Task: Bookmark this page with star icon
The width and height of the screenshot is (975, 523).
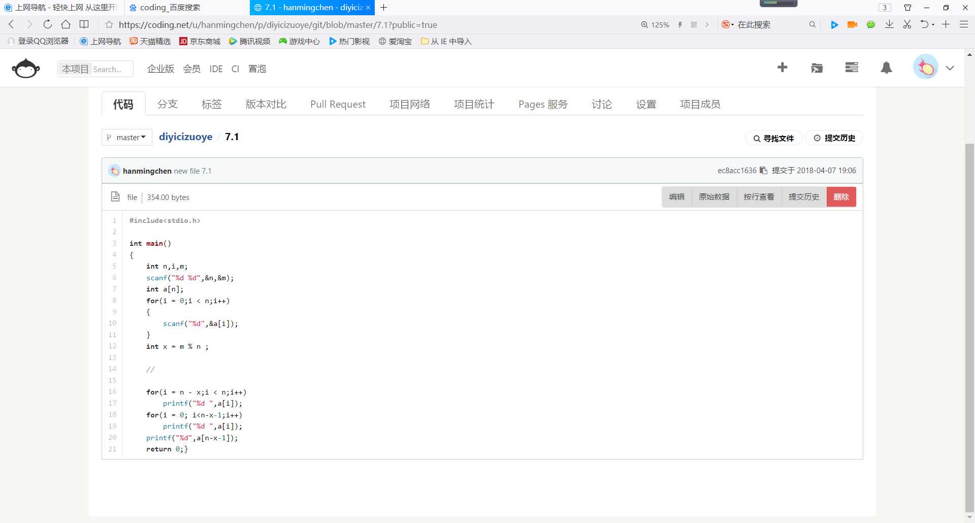Action: tap(109, 24)
